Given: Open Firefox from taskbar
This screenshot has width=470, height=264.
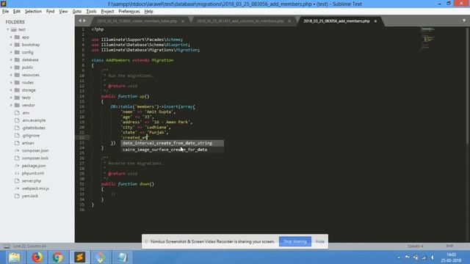Looking at the screenshot, I should [x=37, y=257].
